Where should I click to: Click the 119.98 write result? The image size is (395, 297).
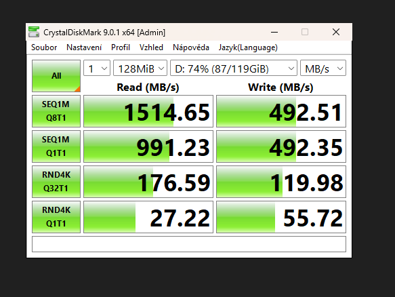tap(281, 182)
